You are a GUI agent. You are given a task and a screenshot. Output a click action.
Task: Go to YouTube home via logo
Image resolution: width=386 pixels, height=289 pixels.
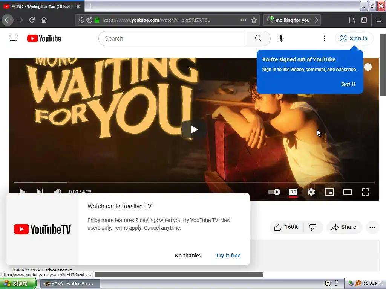click(x=44, y=38)
